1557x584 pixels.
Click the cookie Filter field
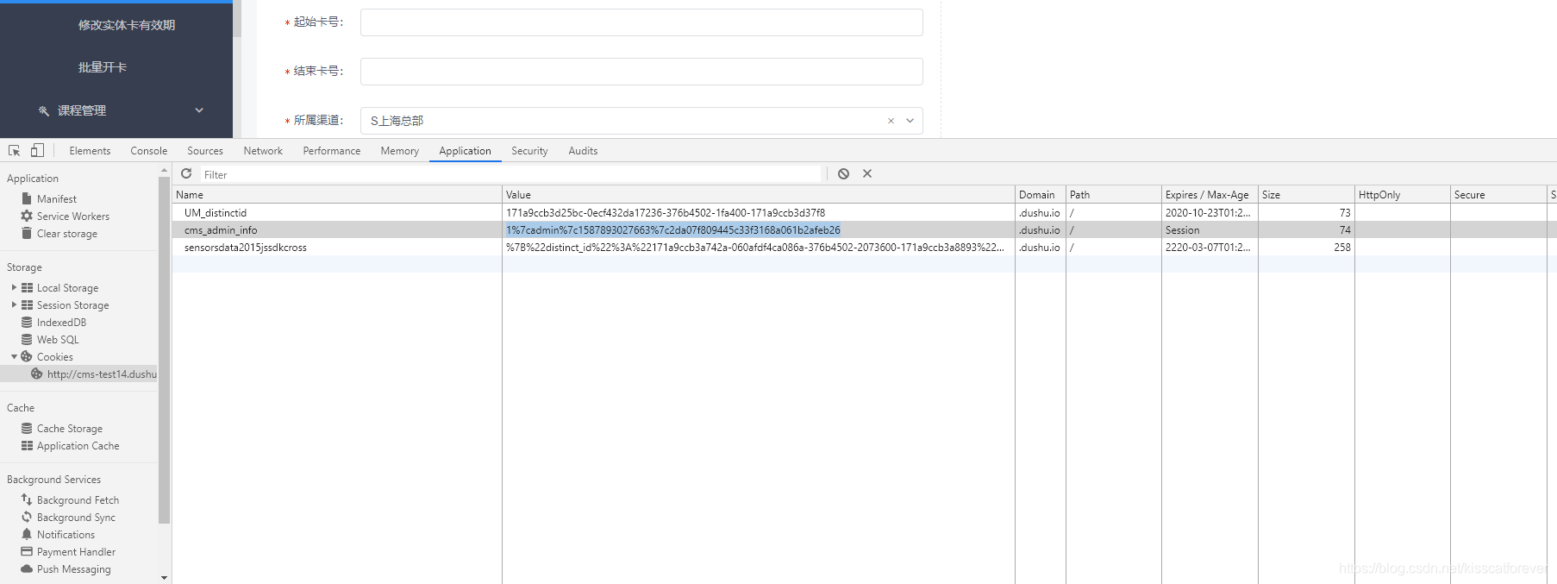pos(511,174)
